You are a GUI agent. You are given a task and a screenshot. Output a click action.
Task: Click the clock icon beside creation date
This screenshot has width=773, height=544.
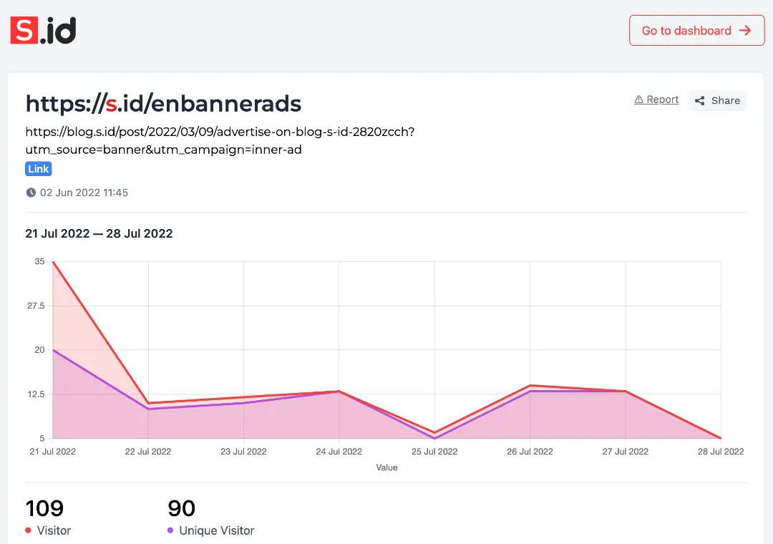[31, 193]
